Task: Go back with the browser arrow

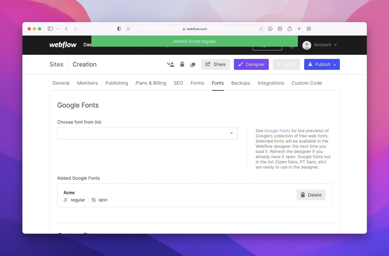Action: (x=66, y=29)
